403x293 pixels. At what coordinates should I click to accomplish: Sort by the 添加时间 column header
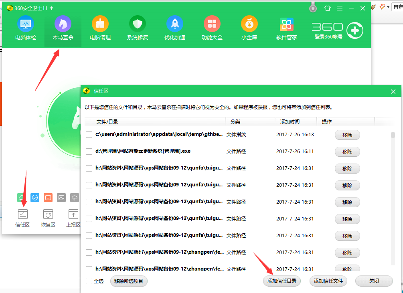click(x=296, y=122)
